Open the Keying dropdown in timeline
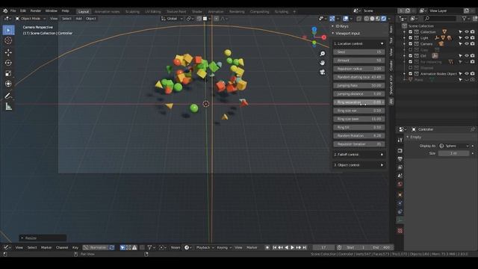Image resolution: width=478 pixels, height=269 pixels. [224, 247]
